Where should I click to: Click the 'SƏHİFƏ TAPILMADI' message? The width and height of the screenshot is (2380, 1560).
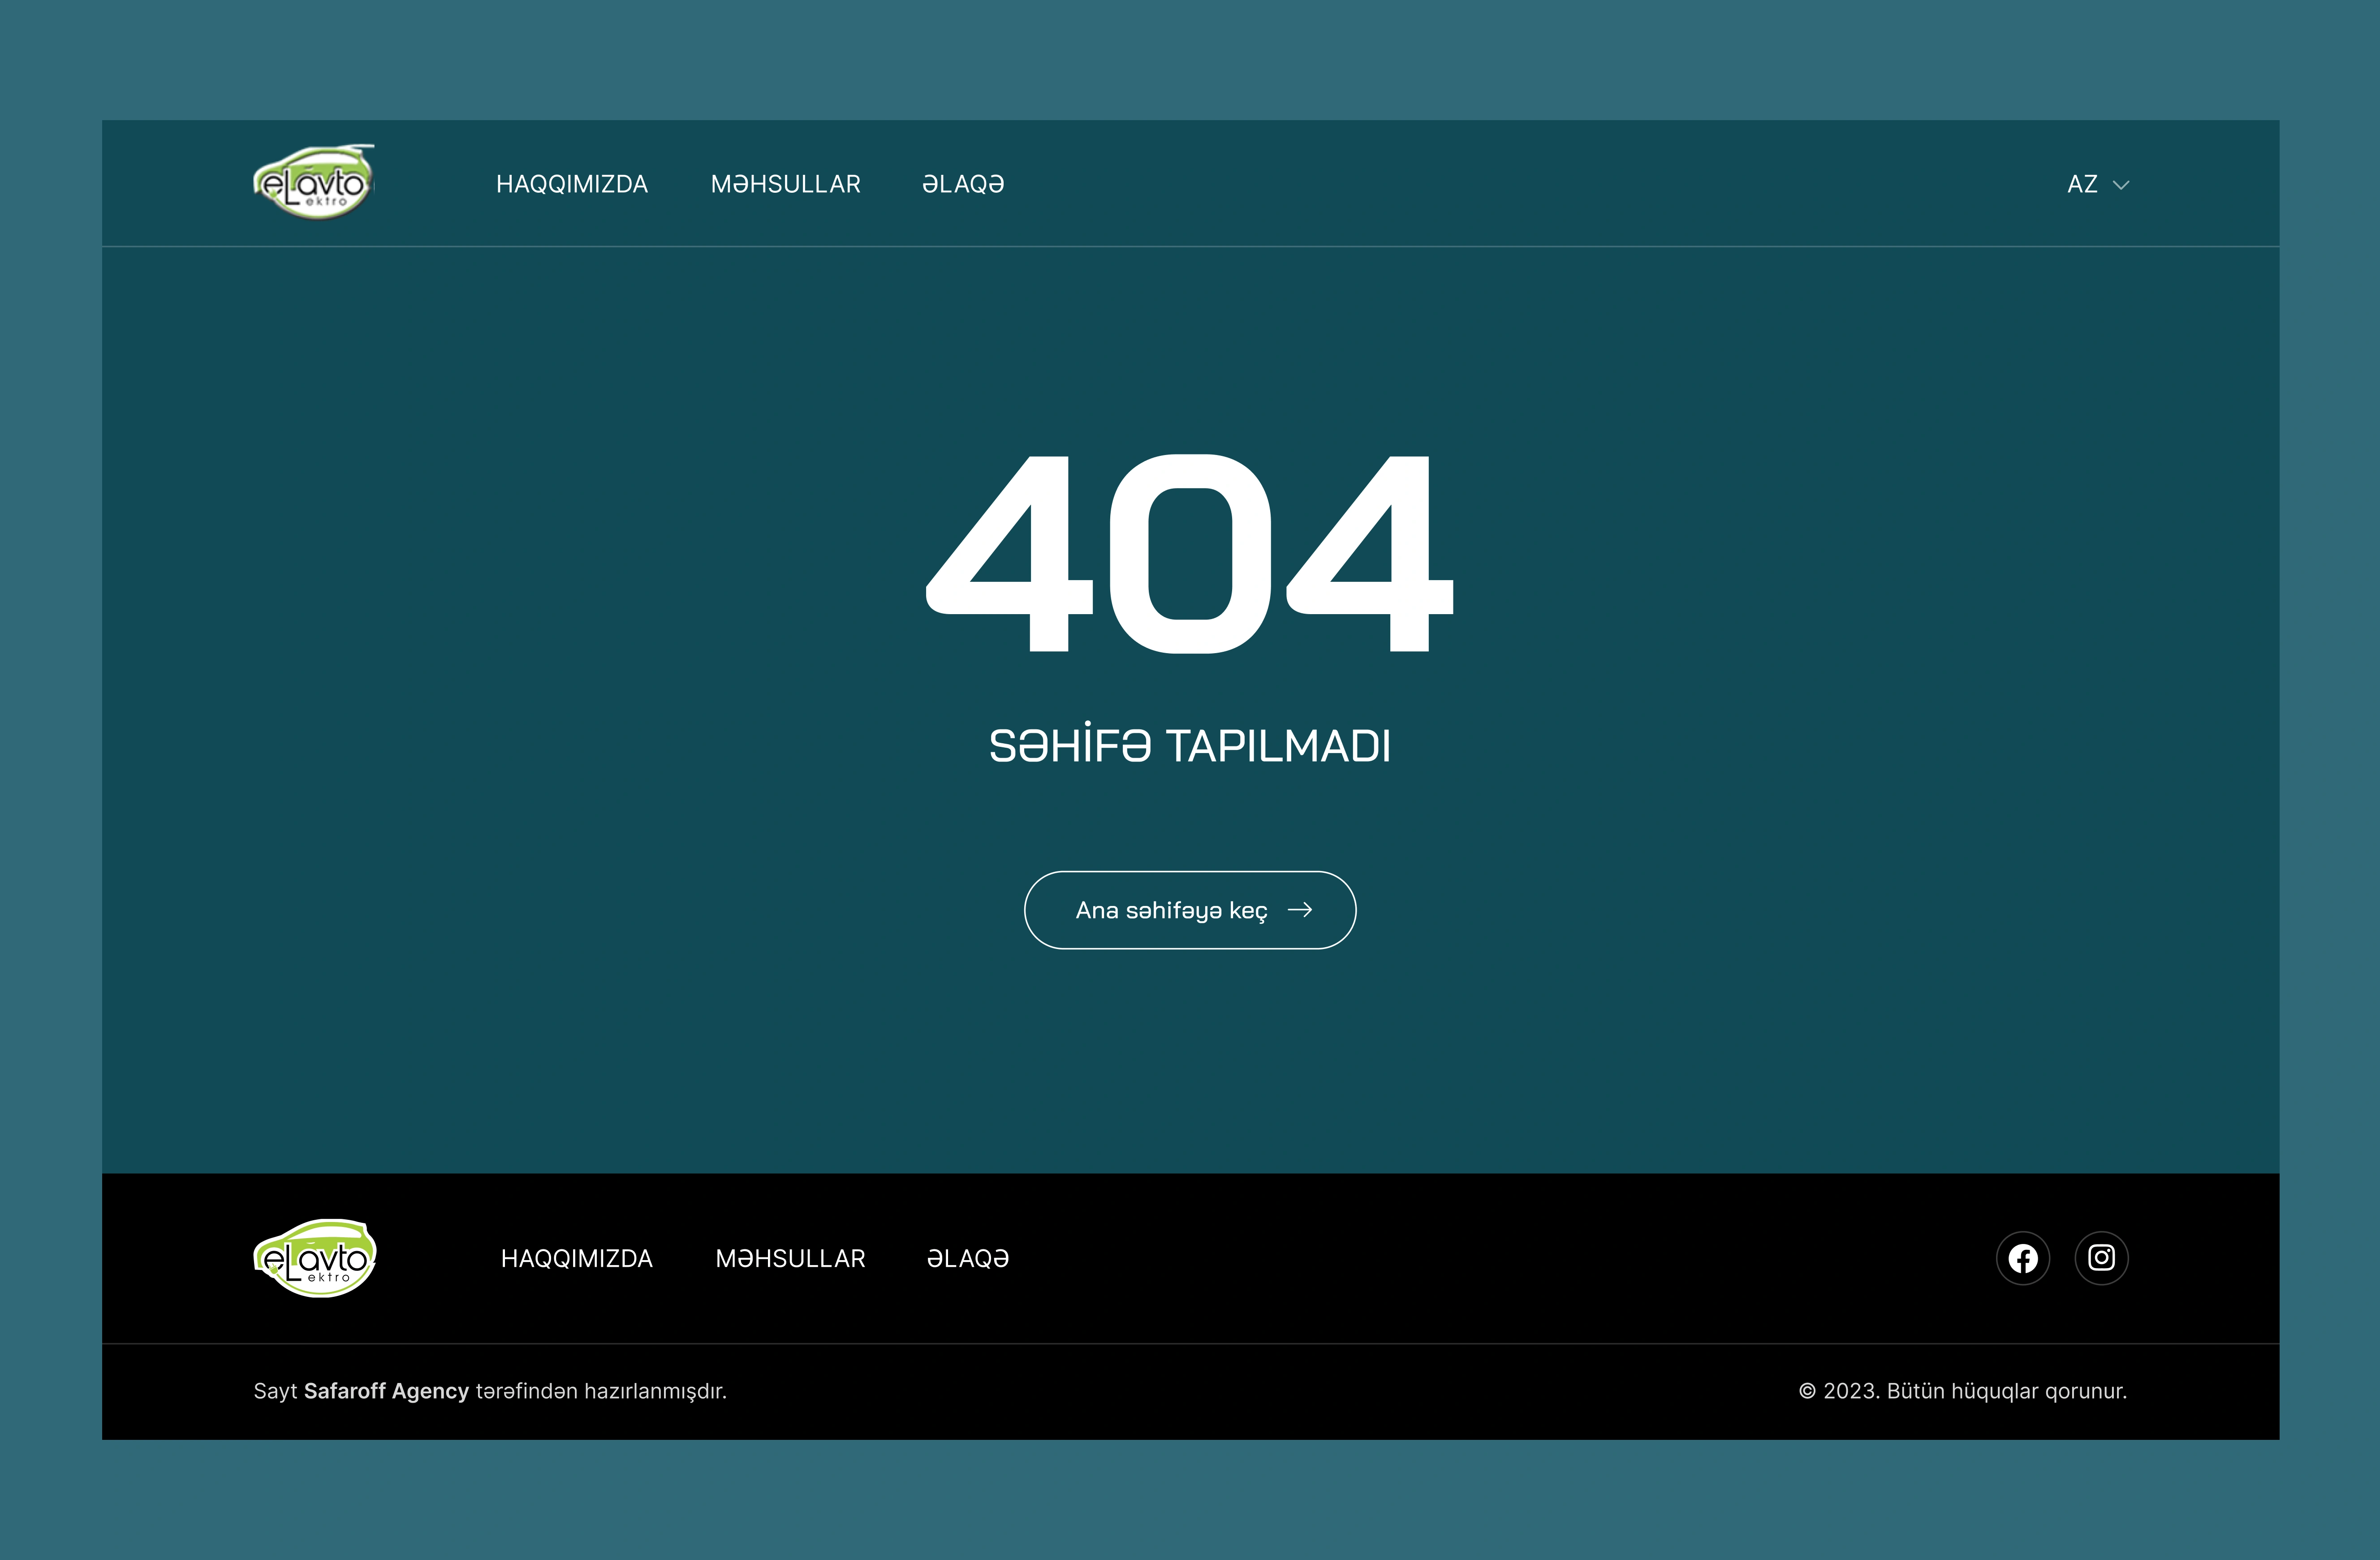[1189, 745]
